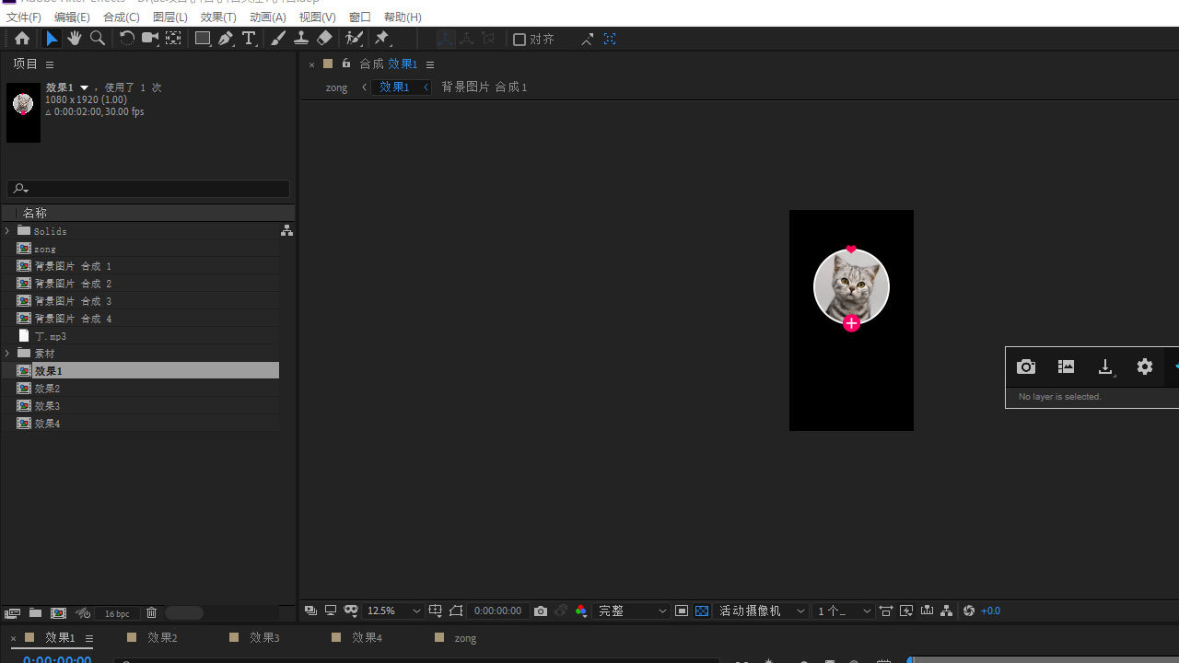1179x663 pixels.
Task: Click the Interpret Footage icon
Action: point(12,613)
